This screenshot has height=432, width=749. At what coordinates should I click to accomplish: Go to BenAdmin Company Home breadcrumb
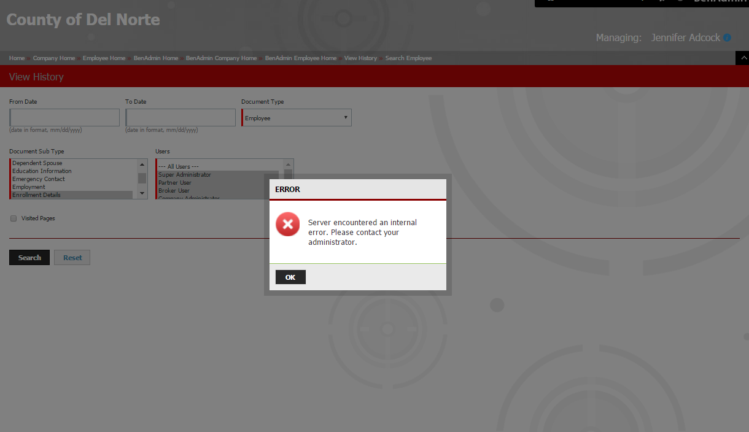pyautogui.click(x=222, y=58)
